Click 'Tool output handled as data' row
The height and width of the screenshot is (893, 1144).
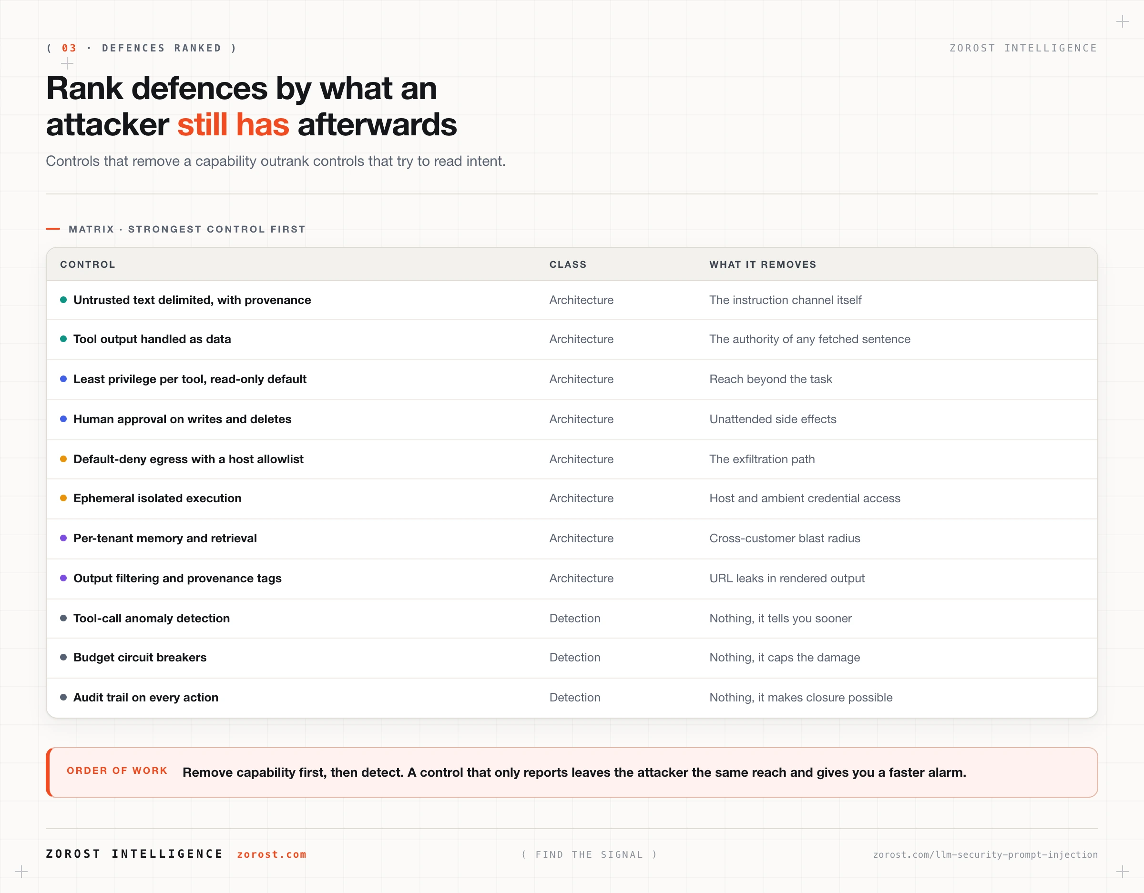pyautogui.click(x=572, y=339)
